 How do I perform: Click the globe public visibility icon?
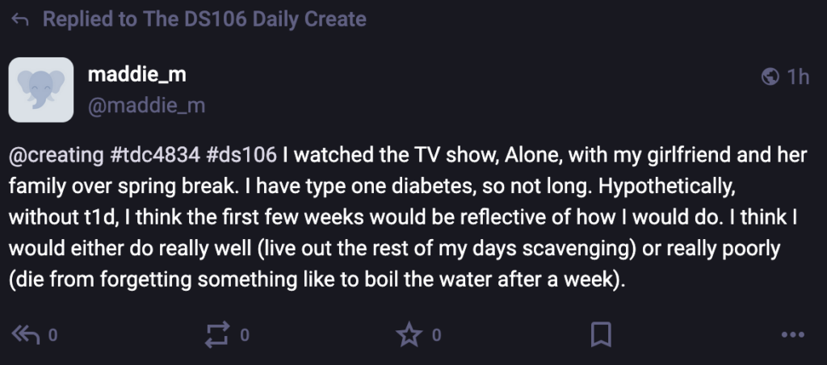[770, 77]
